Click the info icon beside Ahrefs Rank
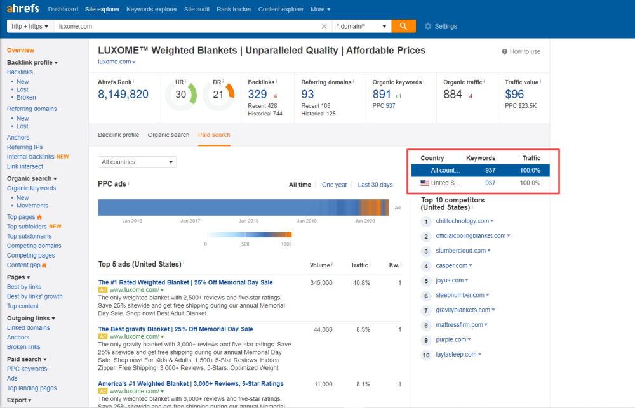The image size is (635, 408). pos(134,81)
